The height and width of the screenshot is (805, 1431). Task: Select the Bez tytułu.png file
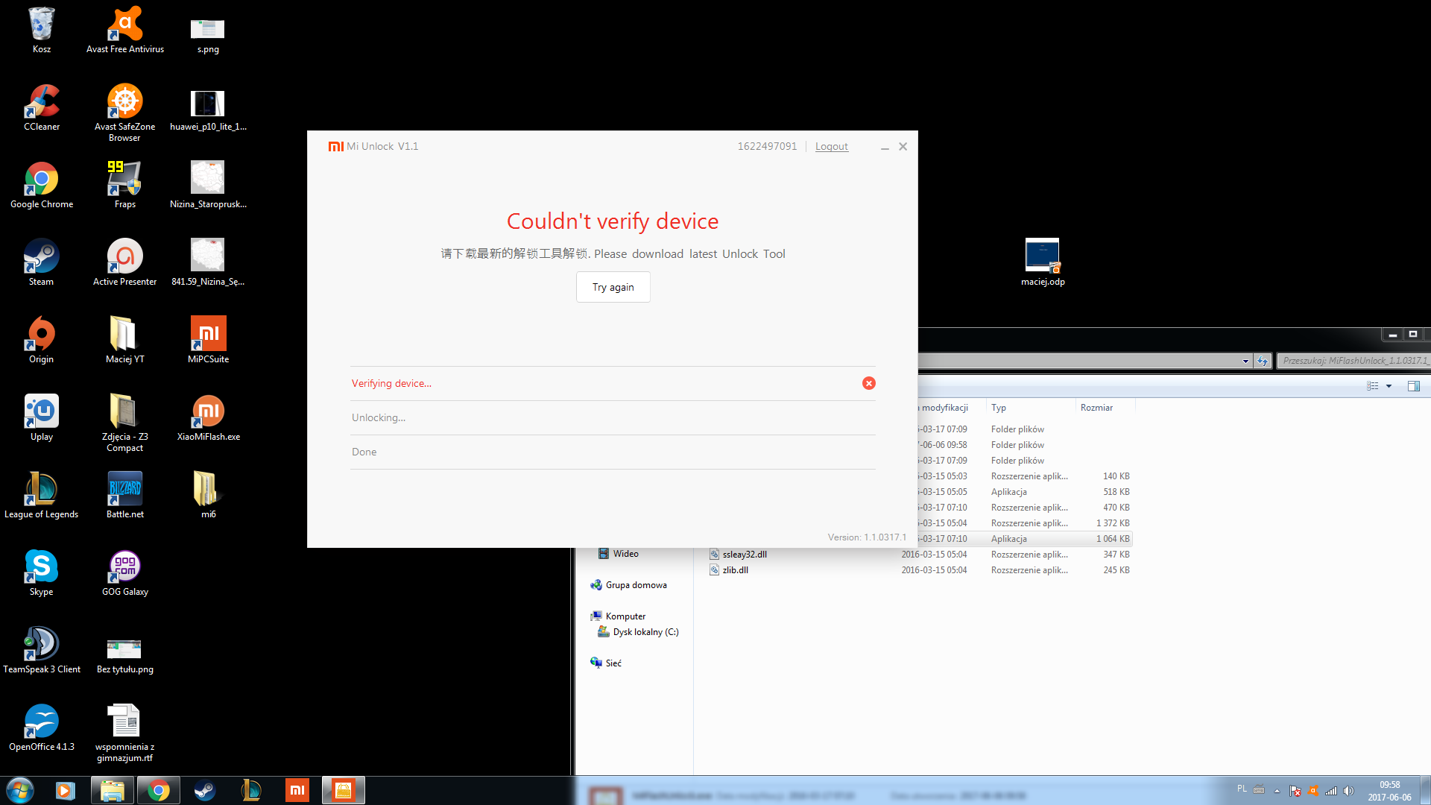pos(125,656)
